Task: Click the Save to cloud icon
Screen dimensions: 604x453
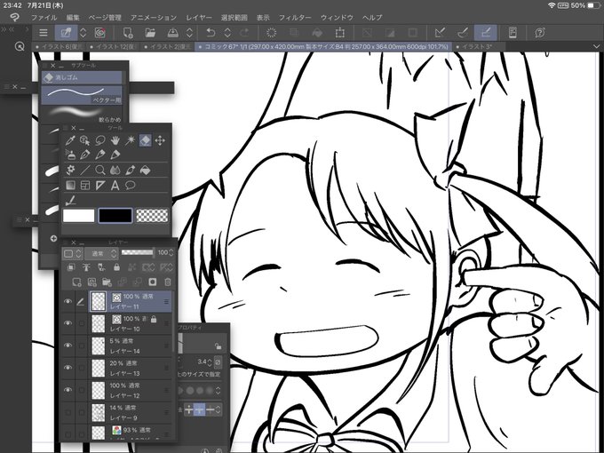Action: pyautogui.click(x=172, y=33)
